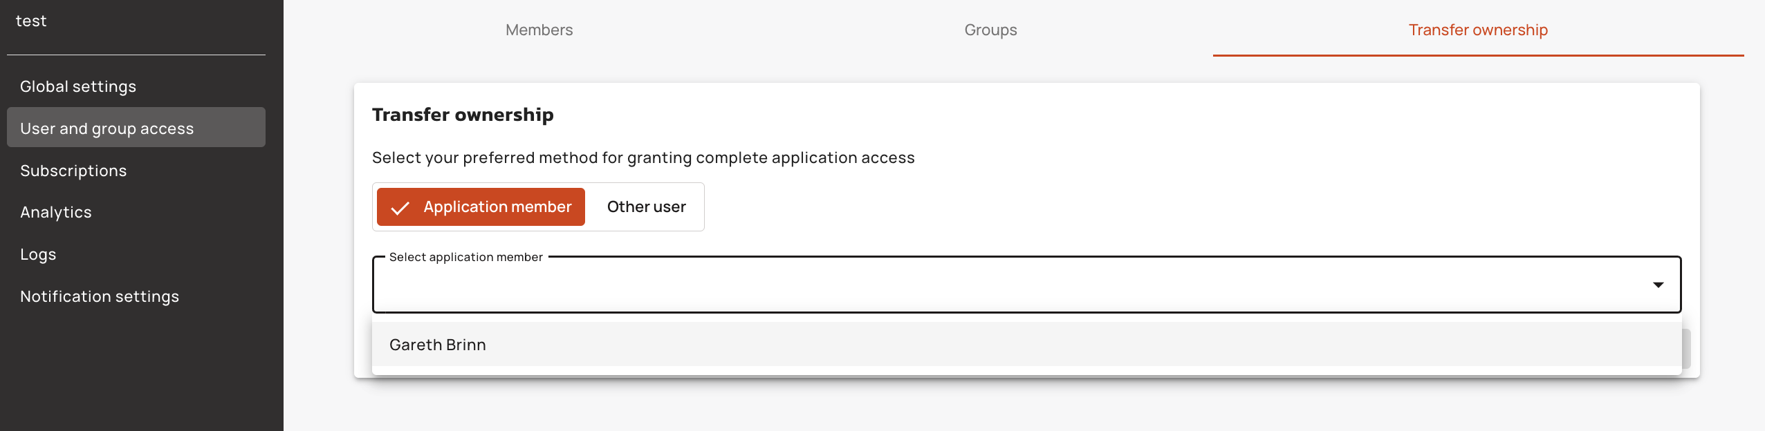Open Global settings in the sidebar

78,86
